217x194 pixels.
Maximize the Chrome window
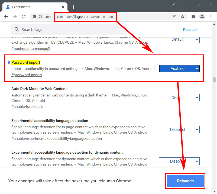click(198, 4)
